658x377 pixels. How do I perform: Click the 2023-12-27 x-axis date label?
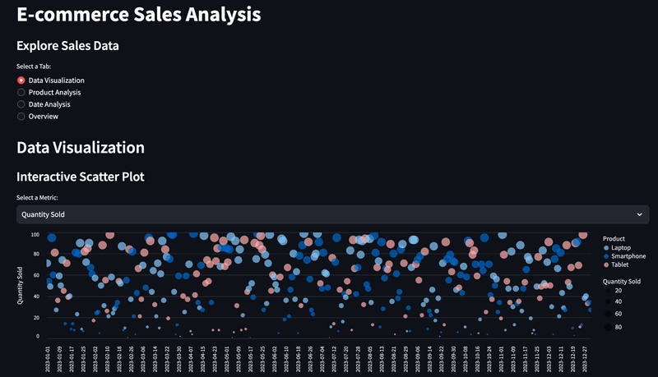[585, 359]
